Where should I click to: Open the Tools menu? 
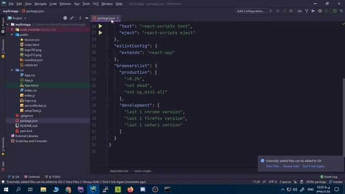86,4
